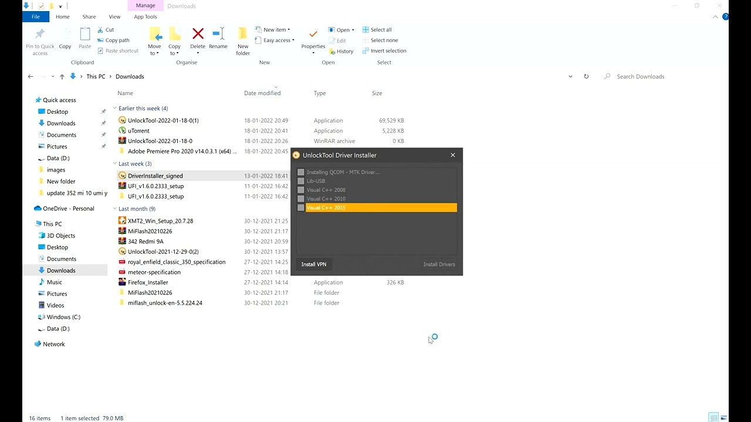Select the DriverInstaller_signed file

tap(155, 176)
